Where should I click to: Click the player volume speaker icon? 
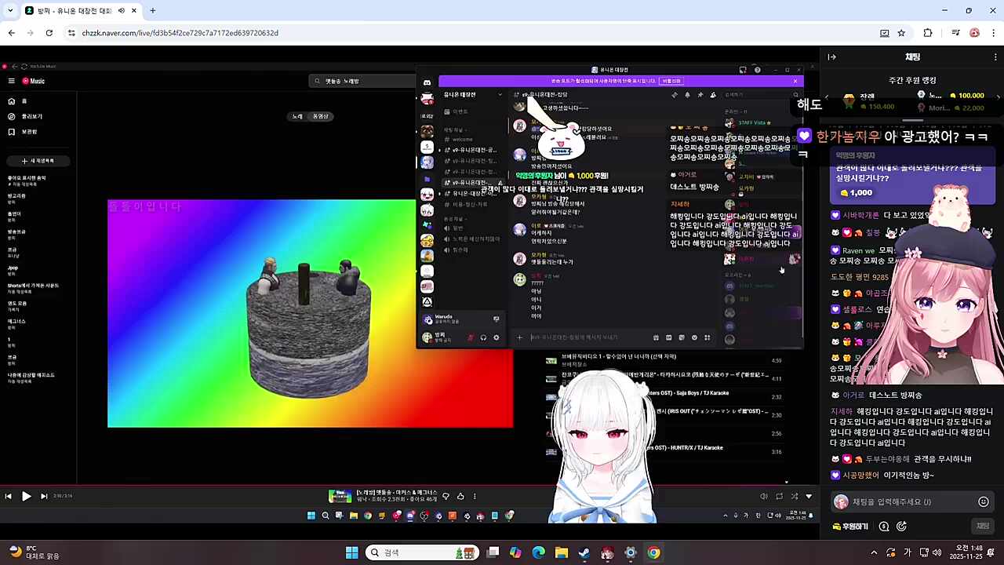coord(764,496)
